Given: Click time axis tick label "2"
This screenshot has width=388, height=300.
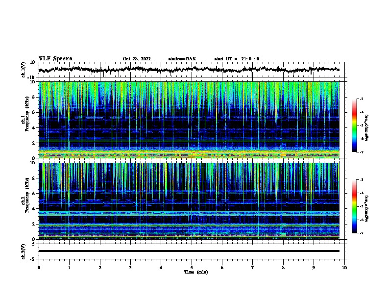Looking at the screenshot, I should [x=100, y=268].
